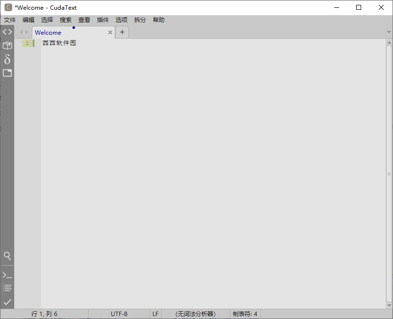Open the Code Tree sidebar panel icon
The width and height of the screenshot is (393, 319).
7,32
